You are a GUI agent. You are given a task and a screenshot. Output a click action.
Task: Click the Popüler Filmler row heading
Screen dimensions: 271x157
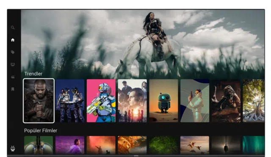coord(41,131)
